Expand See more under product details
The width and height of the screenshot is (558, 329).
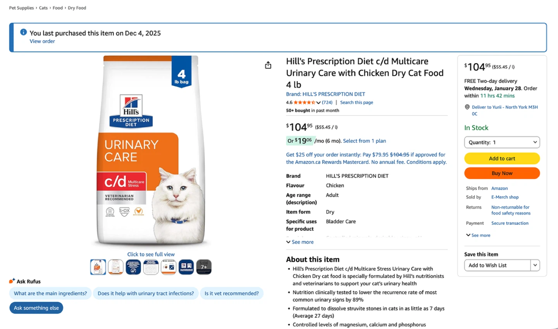point(300,242)
